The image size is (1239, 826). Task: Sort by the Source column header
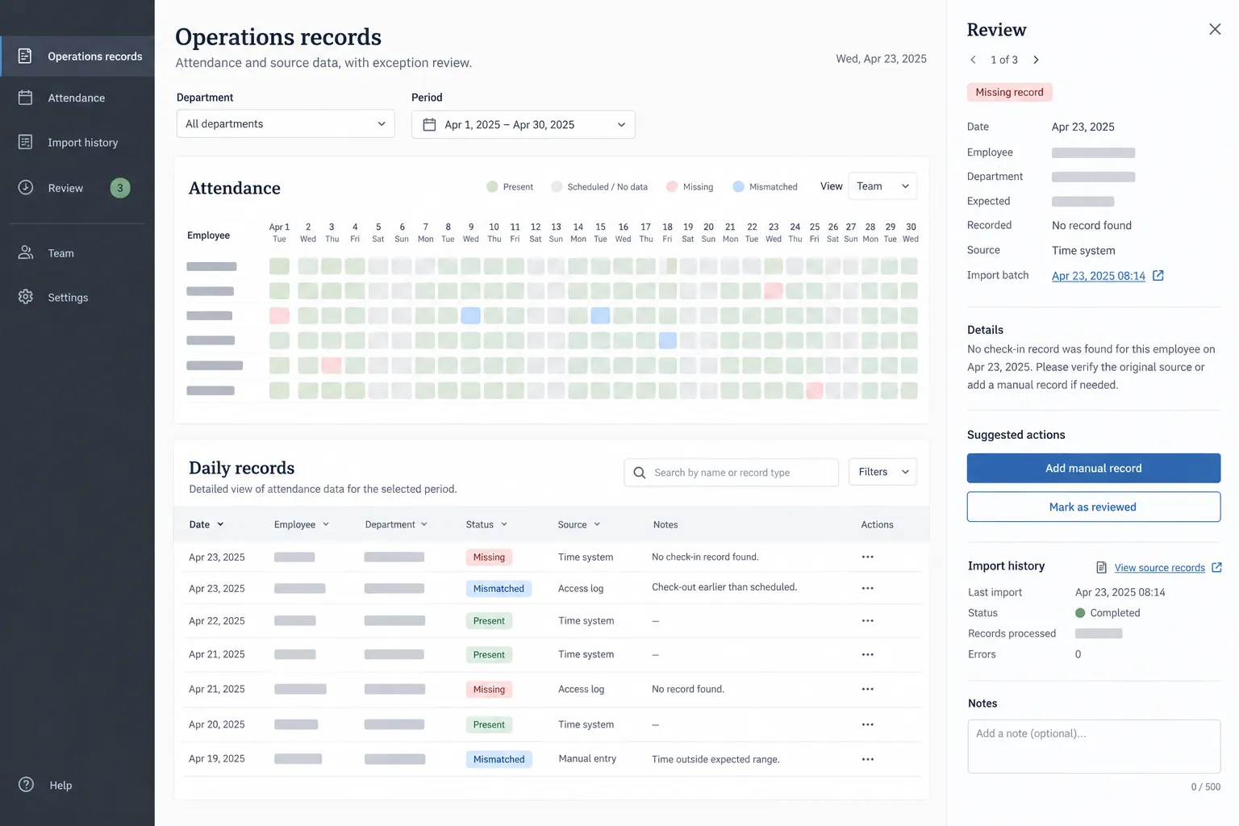tap(579, 524)
